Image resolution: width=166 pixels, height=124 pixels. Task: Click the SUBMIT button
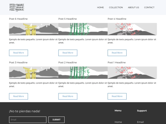(57, 120)
